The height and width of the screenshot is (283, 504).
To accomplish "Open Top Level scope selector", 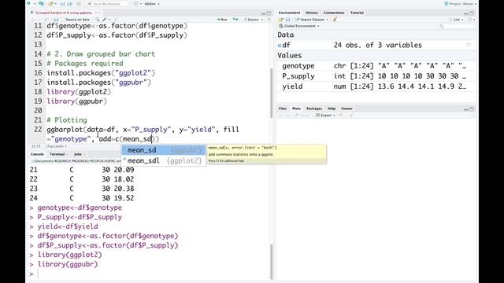I will click(56, 146).
